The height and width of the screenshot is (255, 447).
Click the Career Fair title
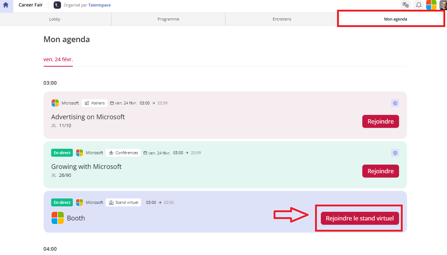[x=31, y=5]
